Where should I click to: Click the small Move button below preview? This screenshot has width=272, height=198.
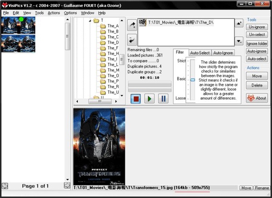pos(246,188)
